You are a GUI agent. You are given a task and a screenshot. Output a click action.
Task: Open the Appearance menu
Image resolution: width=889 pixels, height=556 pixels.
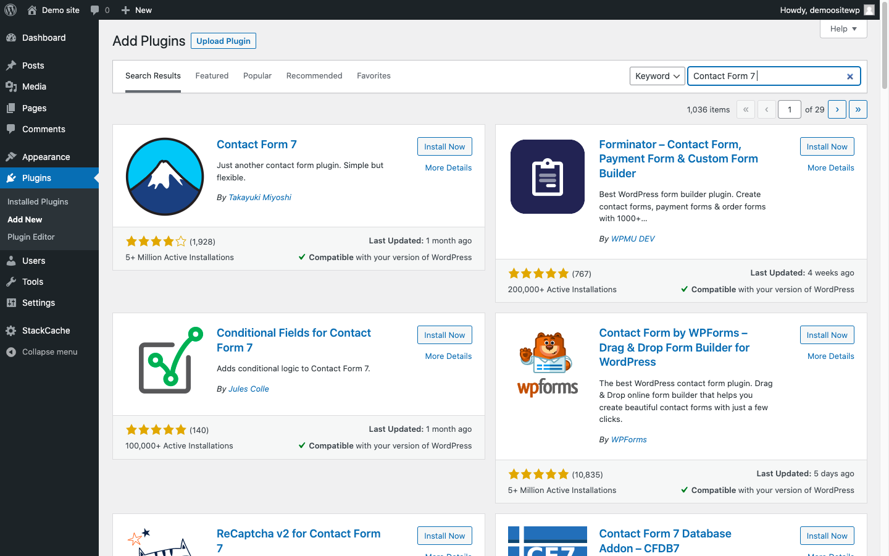(49, 157)
